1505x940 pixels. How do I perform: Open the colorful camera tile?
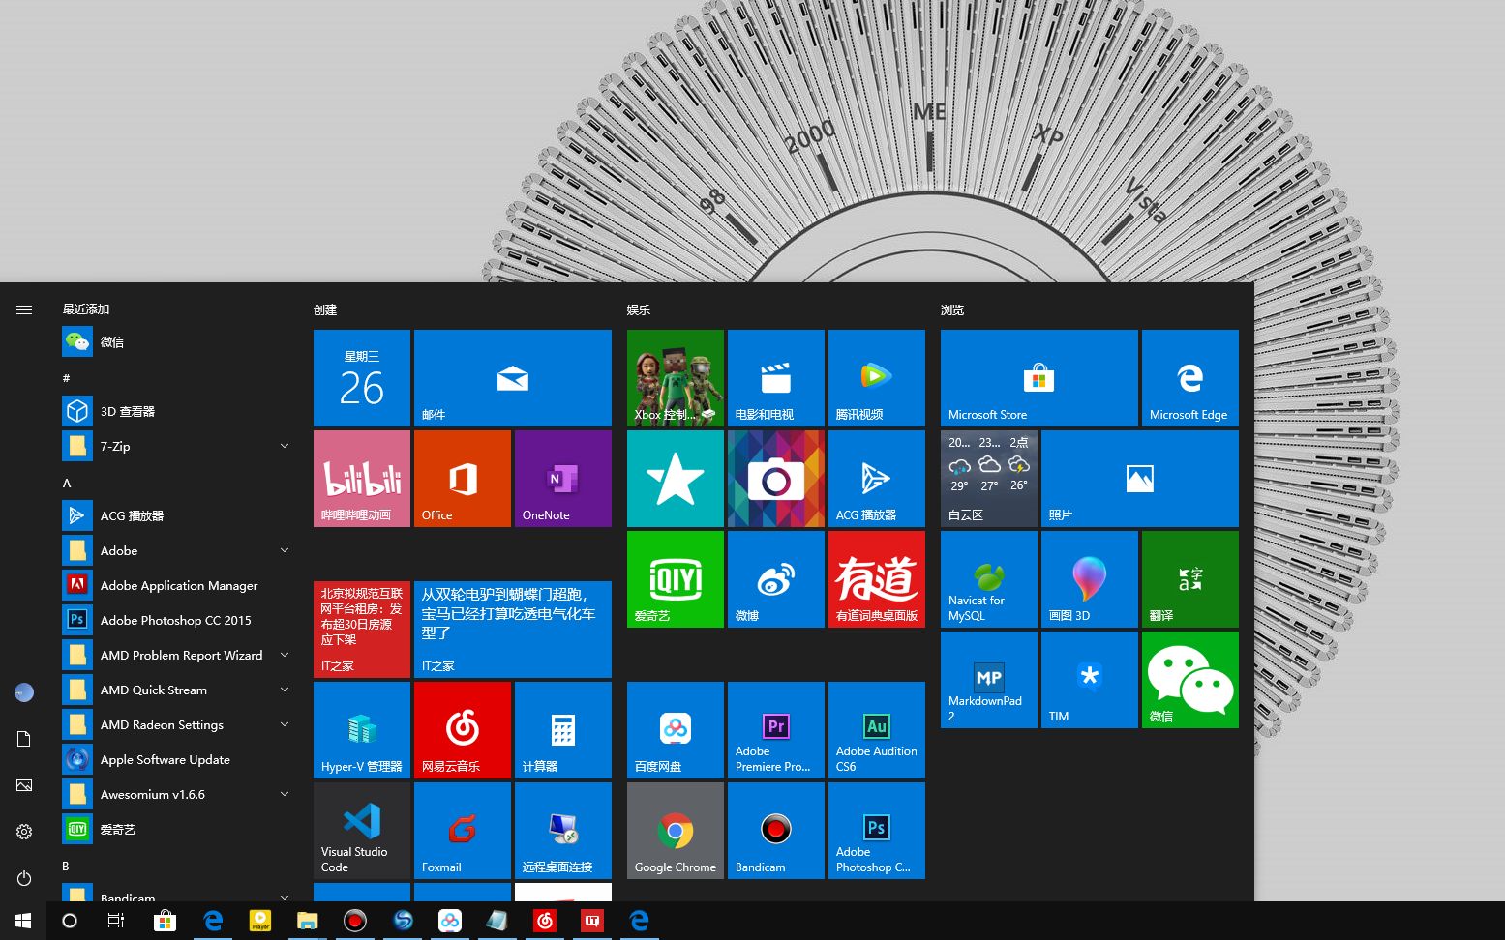pos(776,479)
